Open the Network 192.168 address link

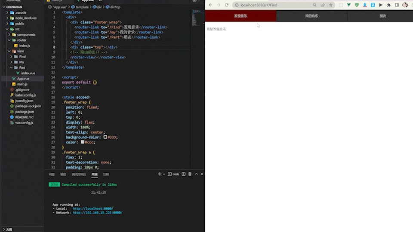98,213
